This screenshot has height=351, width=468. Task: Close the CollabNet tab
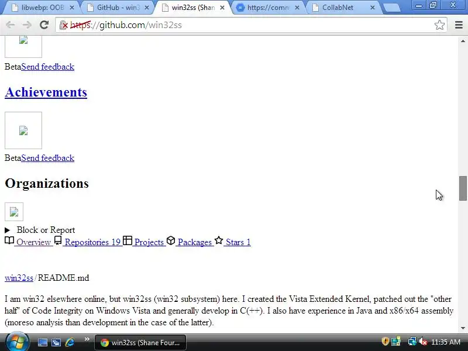pyautogui.click(x=373, y=8)
